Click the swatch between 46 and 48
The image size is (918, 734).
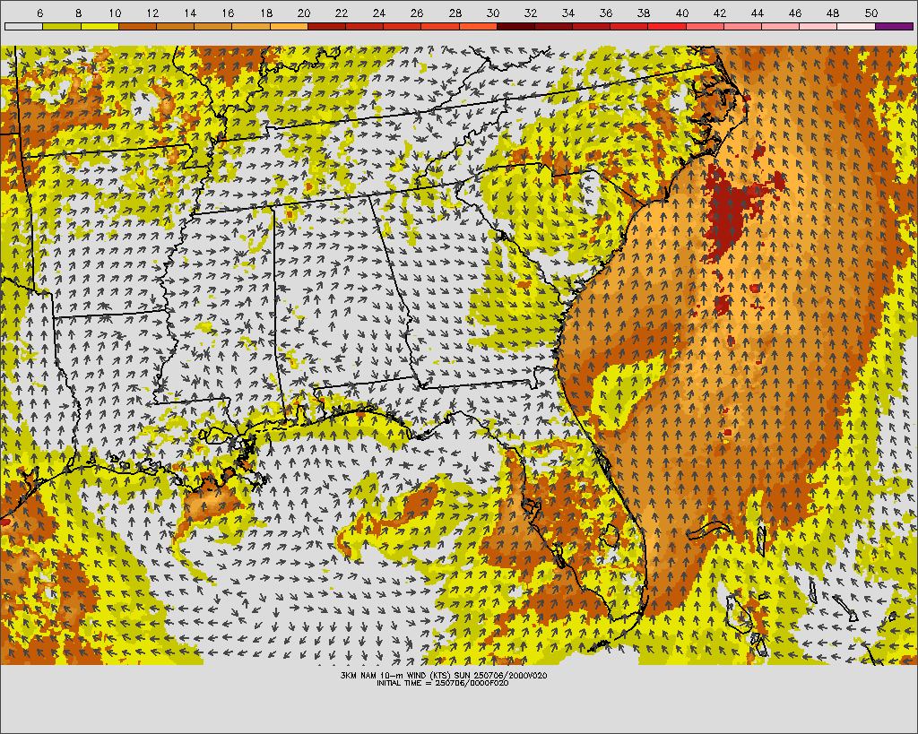coord(818,26)
